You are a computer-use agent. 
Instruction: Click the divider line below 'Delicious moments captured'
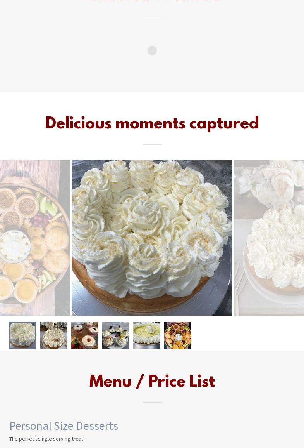click(152, 144)
